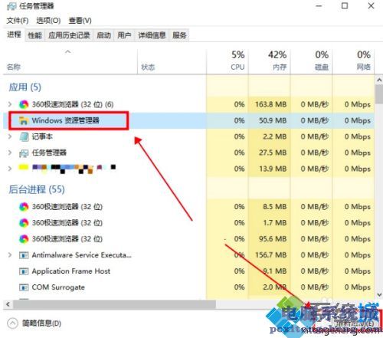Expand the 任务管理器 process row
The height and width of the screenshot is (338, 383).
point(10,153)
